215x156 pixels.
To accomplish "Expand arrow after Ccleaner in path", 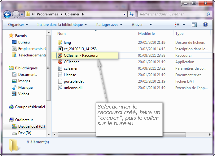I will click(83, 14).
